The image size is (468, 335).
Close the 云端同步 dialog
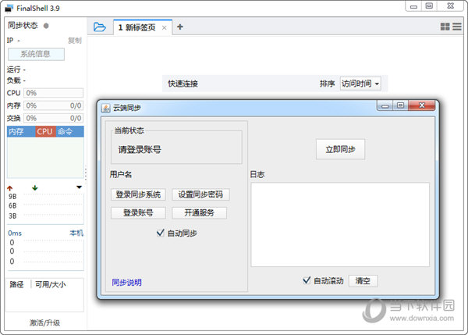click(x=422, y=105)
